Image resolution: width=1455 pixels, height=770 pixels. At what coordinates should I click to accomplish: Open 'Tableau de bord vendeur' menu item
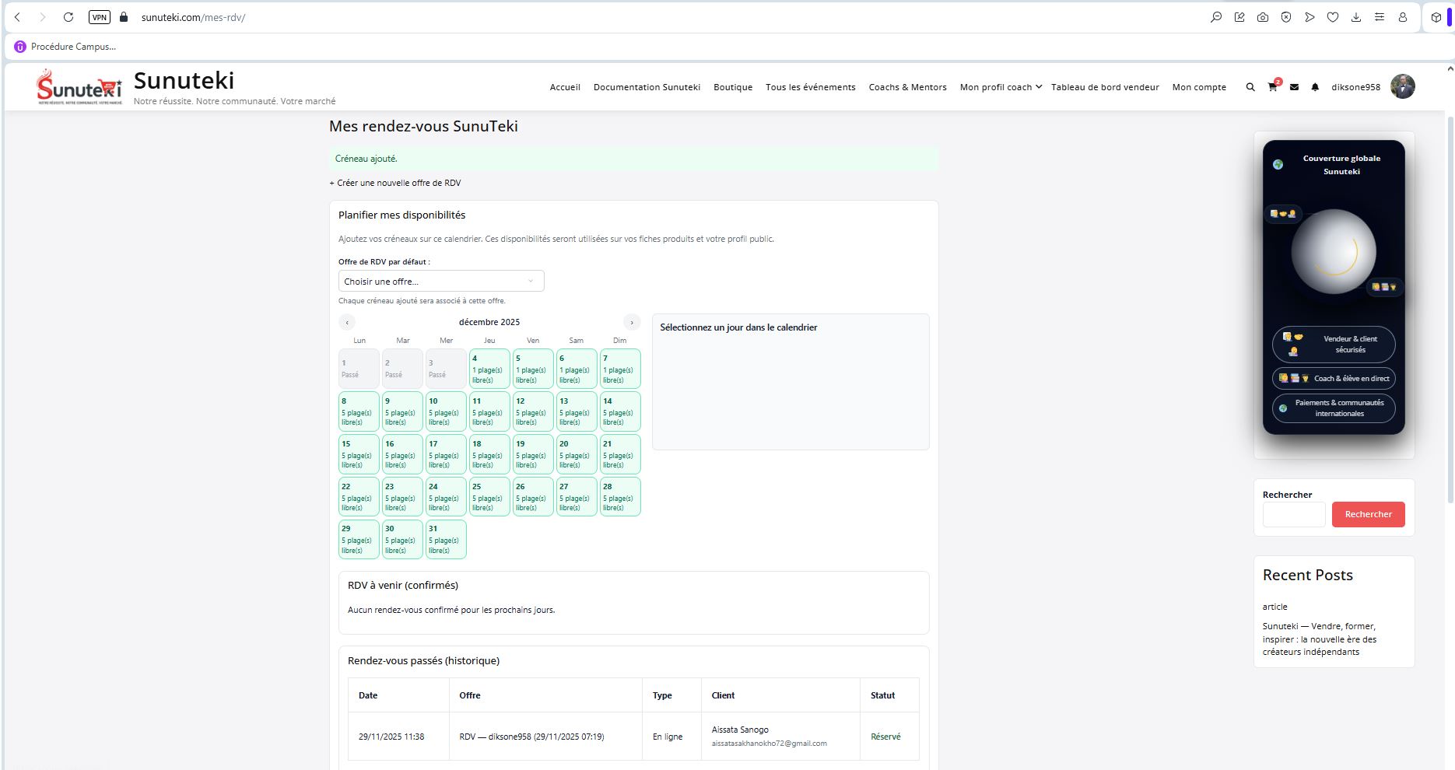pyautogui.click(x=1105, y=87)
